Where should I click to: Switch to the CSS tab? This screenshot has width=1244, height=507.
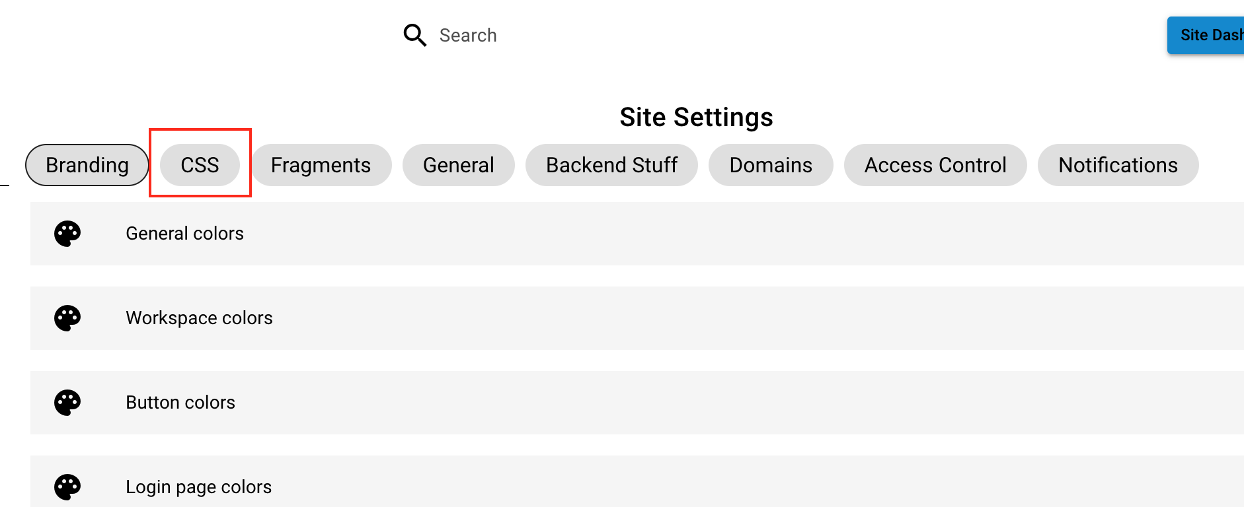tap(200, 165)
